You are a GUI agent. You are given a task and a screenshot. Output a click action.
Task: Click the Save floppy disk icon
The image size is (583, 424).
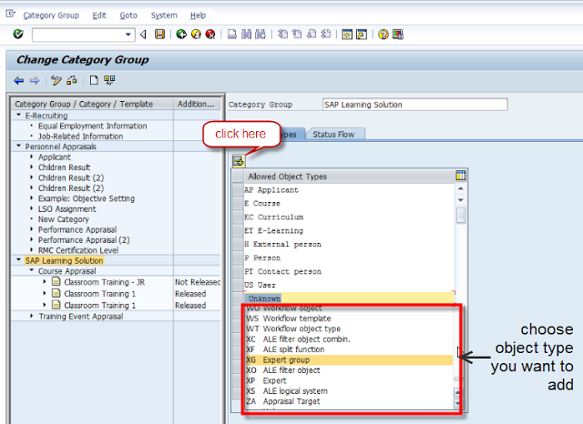tap(160, 35)
